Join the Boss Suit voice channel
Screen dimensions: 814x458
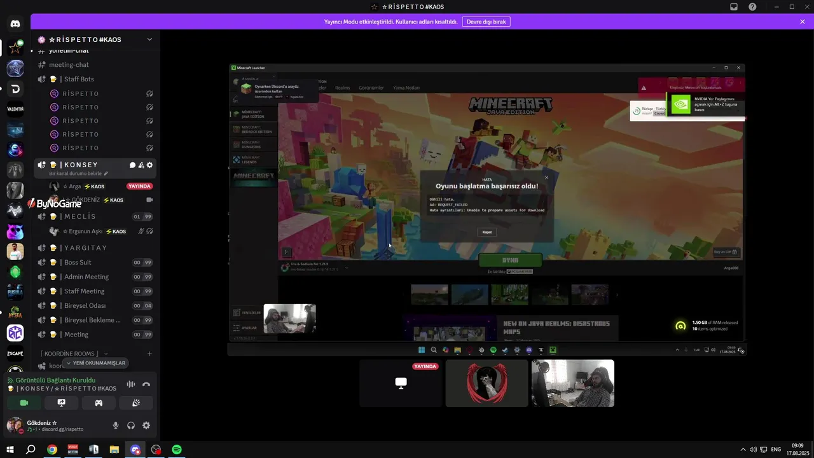pyautogui.click(x=95, y=262)
